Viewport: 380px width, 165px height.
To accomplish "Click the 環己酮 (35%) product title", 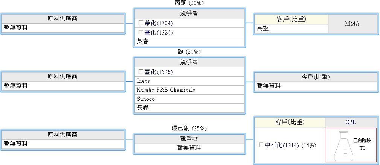I will tap(189, 129).
